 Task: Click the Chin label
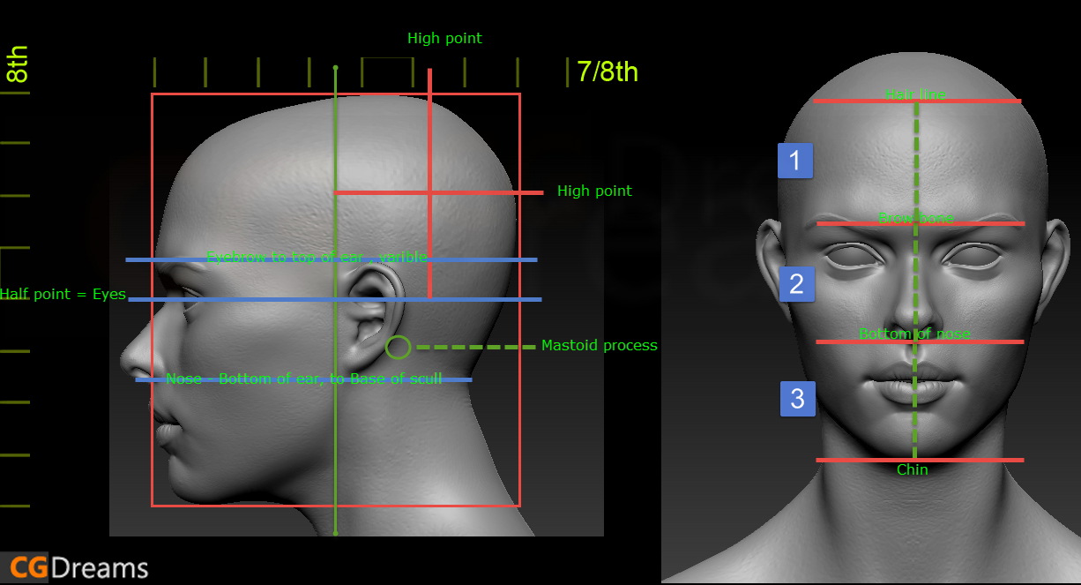(913, 469)
